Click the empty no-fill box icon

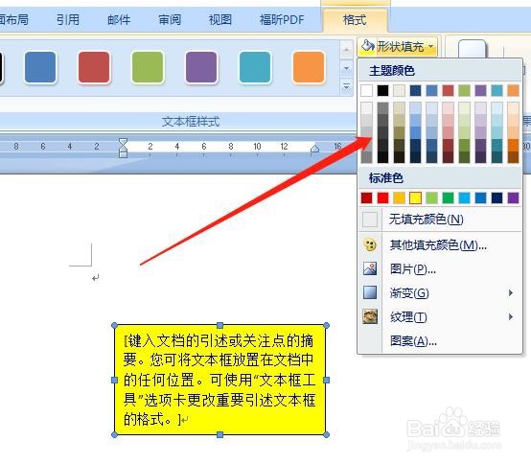(x=370, y=220)
